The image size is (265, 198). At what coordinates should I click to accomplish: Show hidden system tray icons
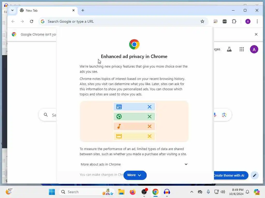click(192, 192)
